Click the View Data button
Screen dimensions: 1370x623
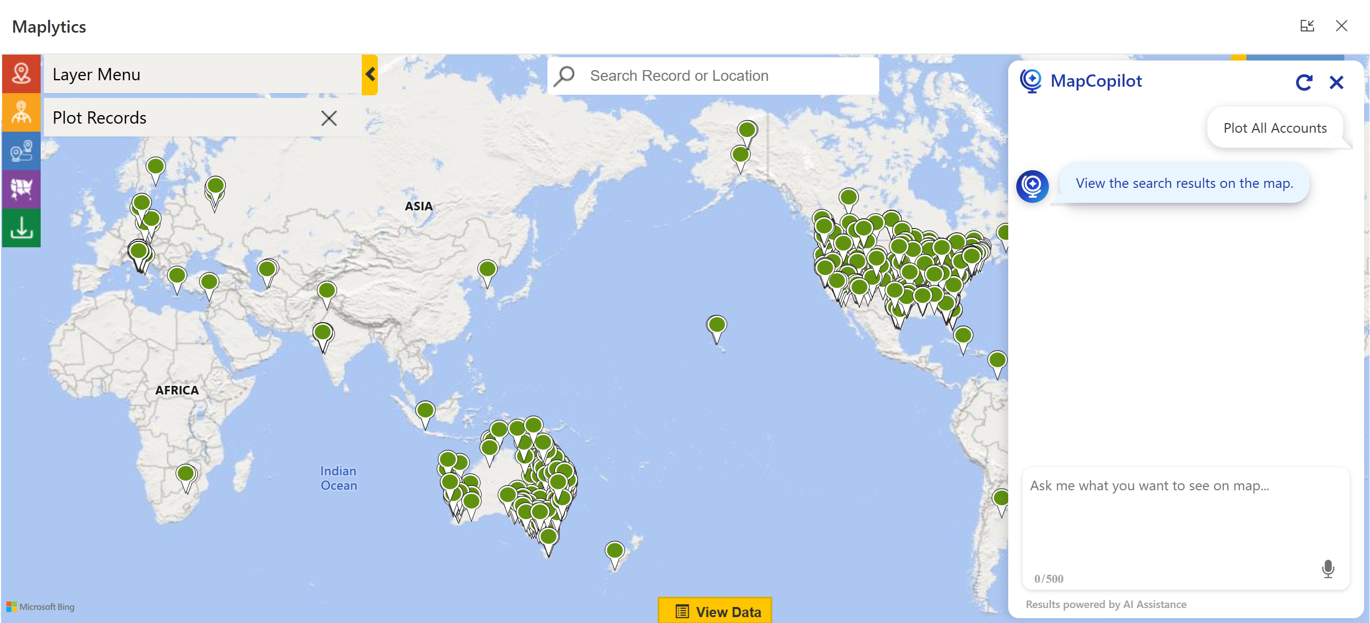(715, 611)
